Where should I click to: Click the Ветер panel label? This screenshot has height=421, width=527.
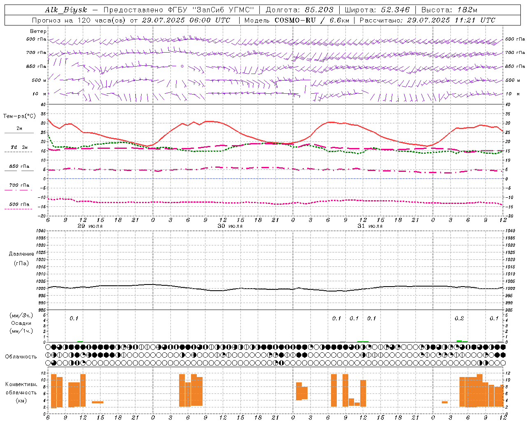coord(38,31)
